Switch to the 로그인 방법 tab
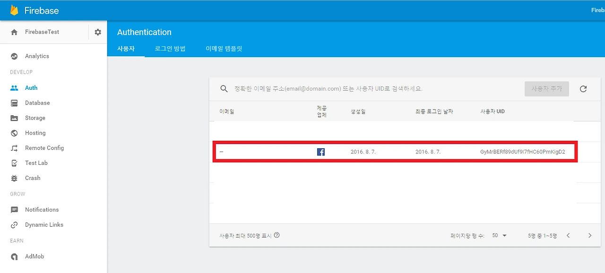 [170, 48]
